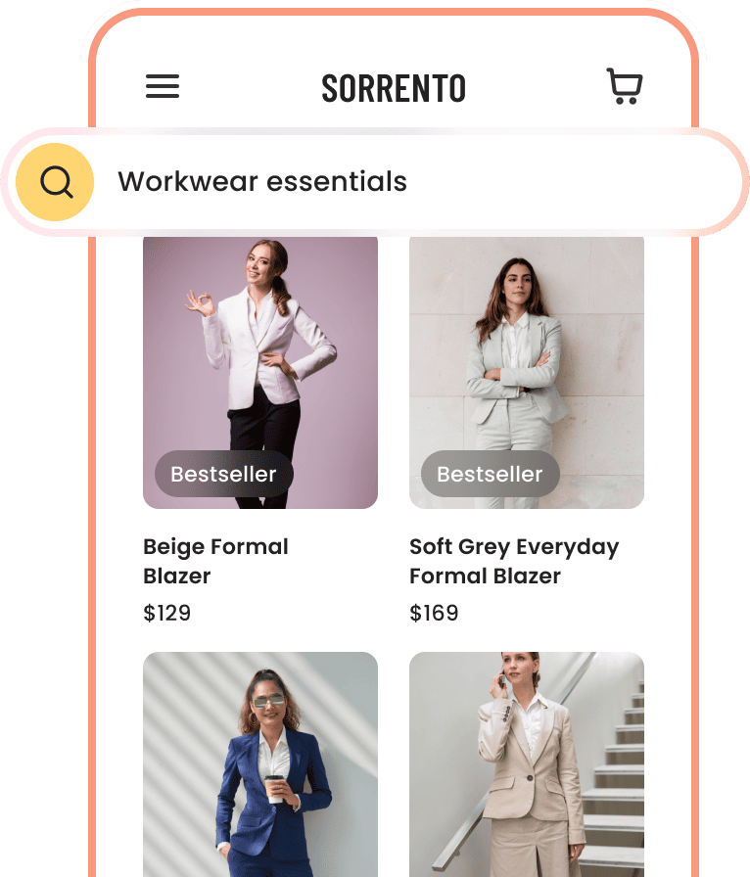Open the navy blue suit product photo

260,764
